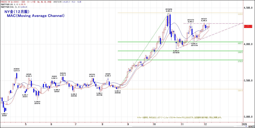Click the 25/4/22 high label 3,611.0

(17, 70)
